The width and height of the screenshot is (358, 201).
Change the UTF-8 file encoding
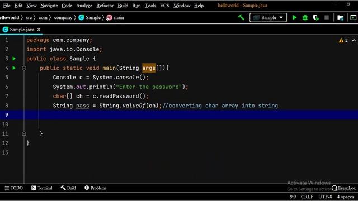pos(325,197)
